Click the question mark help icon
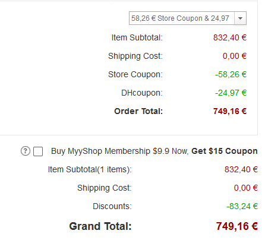The image size is (262, 240). [26, 151]
